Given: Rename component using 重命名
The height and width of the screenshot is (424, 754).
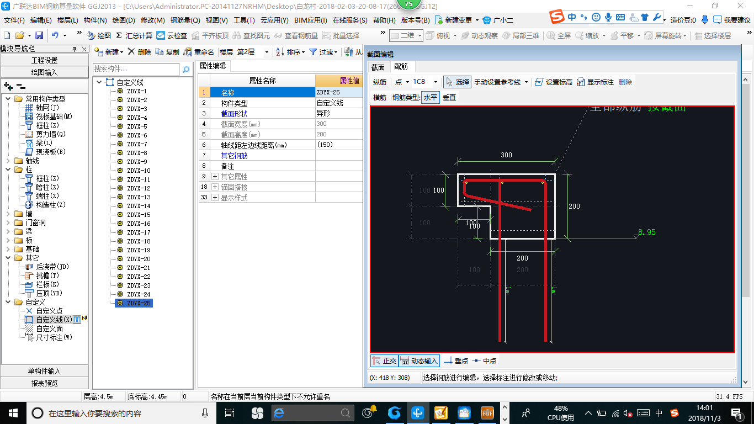Looking at the screenshot, I should tap(199, 52).
